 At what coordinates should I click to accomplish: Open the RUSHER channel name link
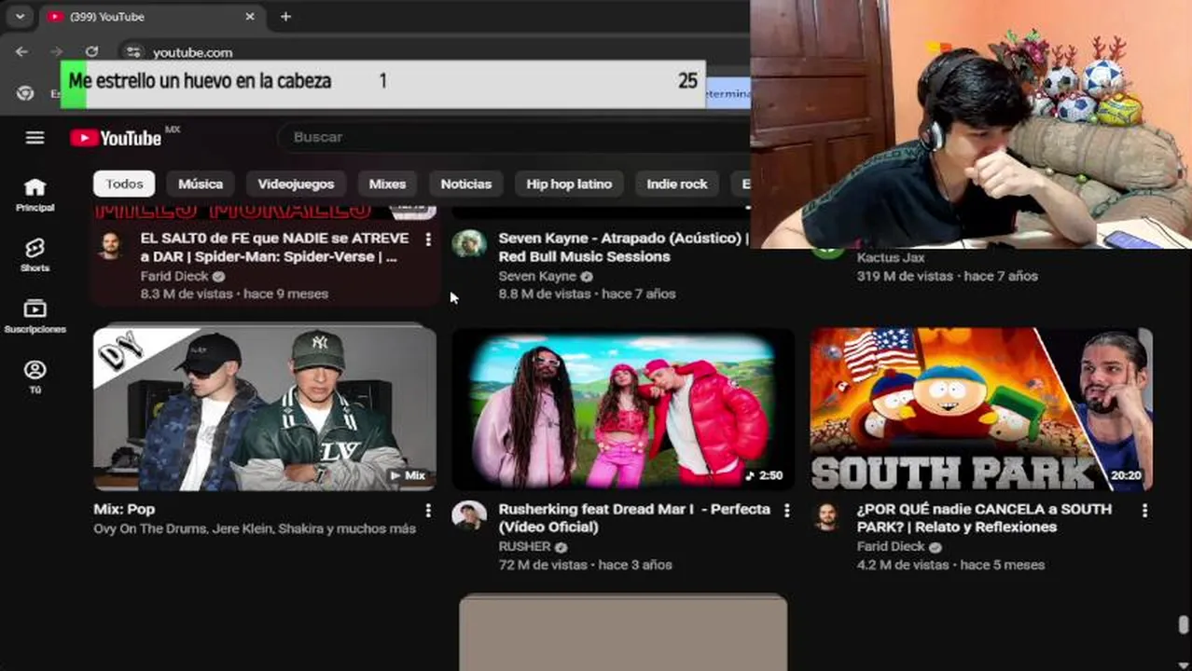(x=525, y=547)
